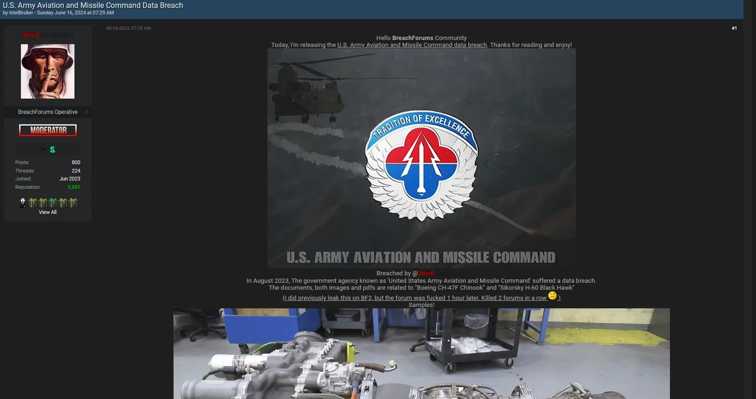
Task: Click the red [Mod] mention after Breached by
Action: [426, 273]
